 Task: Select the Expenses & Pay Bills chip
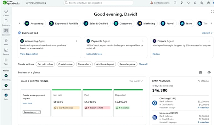coord(64,24)
